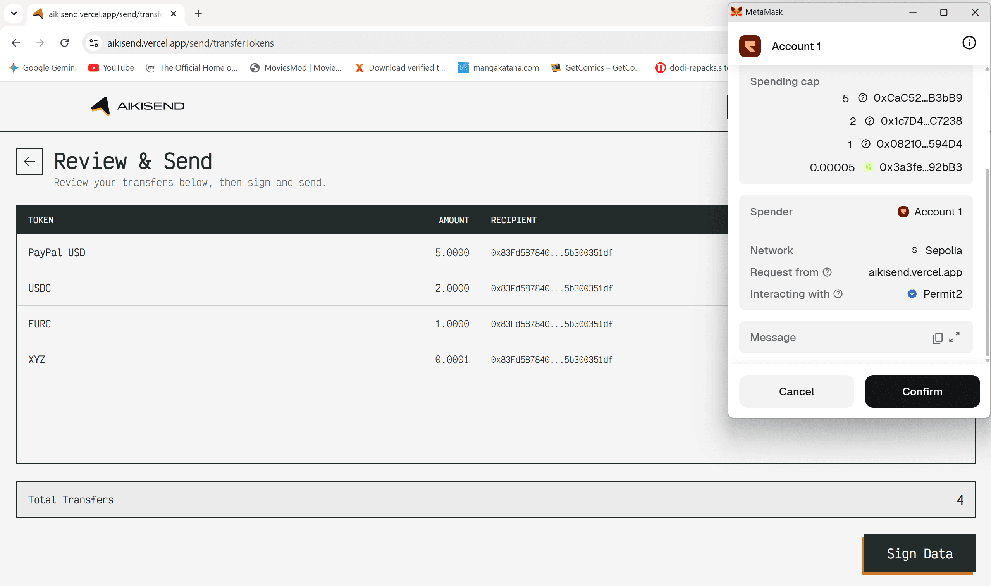Open MoviesMod bookmark
This screenshot has width=991, height=586.
pos(296,67)
